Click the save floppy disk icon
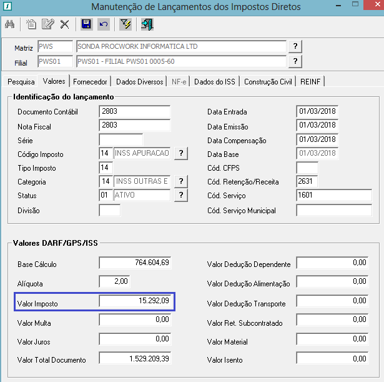 (87, 24)
